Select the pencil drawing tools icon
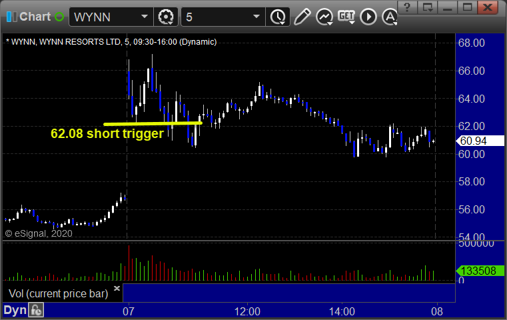 pyautogui.click(x=302, y=17)
